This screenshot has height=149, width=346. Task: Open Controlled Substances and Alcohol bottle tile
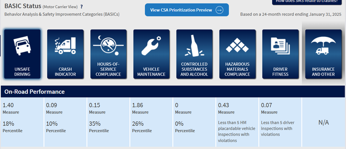195,54
